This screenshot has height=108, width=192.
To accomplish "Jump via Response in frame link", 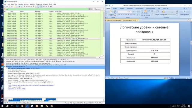I will pyautogui.click(x=17, y=89).
